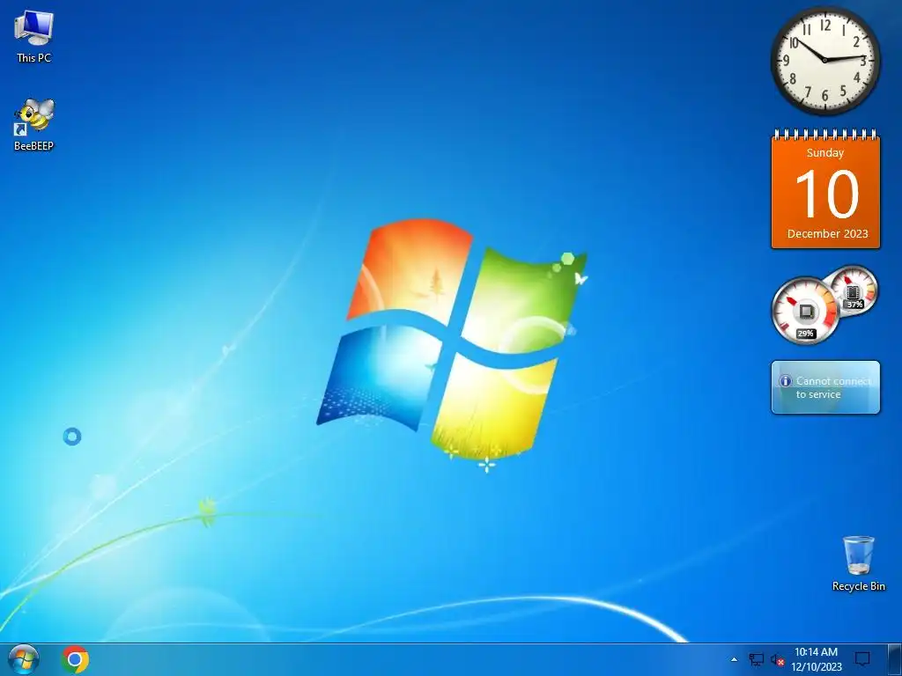This screenshot has height=676, width=902.
Task: Click 'December 2023' on calendar gadget
Action: [827, 234]
